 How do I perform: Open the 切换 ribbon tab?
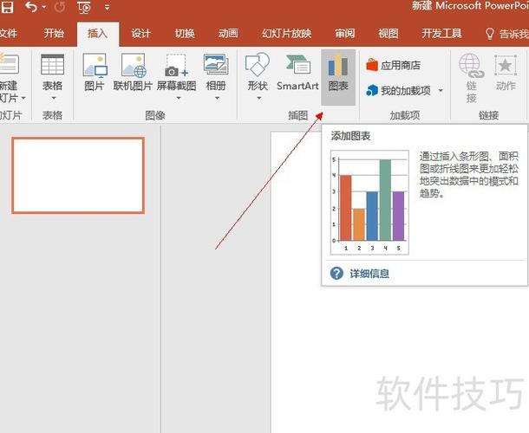(185, 34)
